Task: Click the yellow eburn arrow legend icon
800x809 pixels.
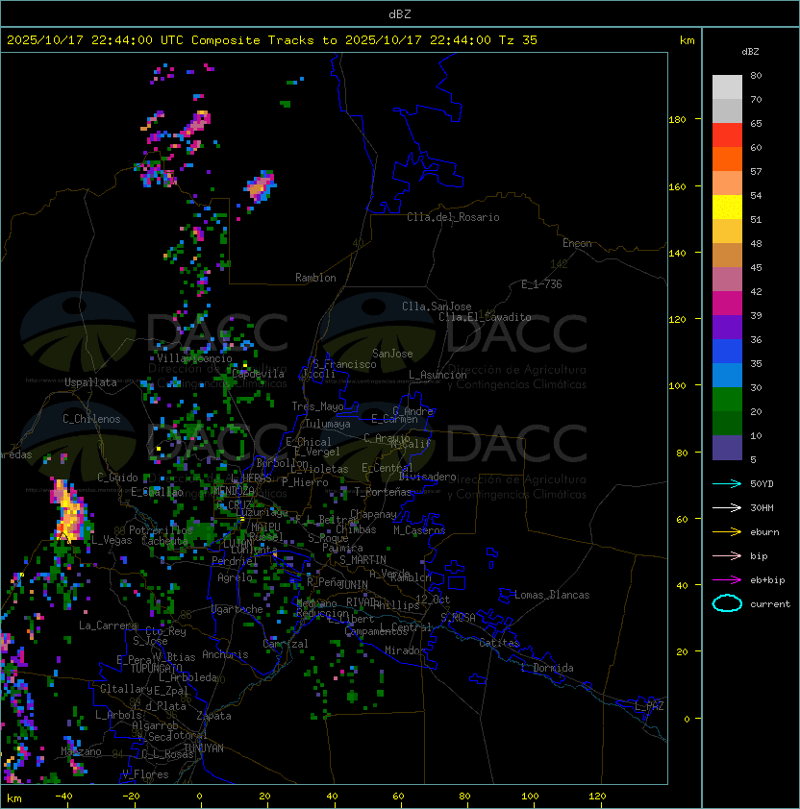Action: click(x=727, y=532)
